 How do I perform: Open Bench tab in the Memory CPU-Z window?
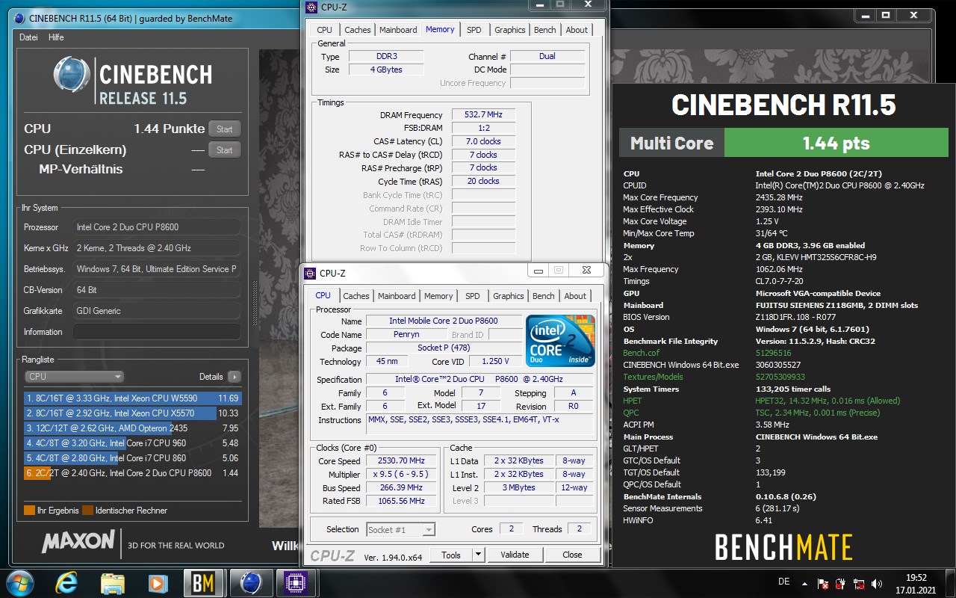[544, 30]
